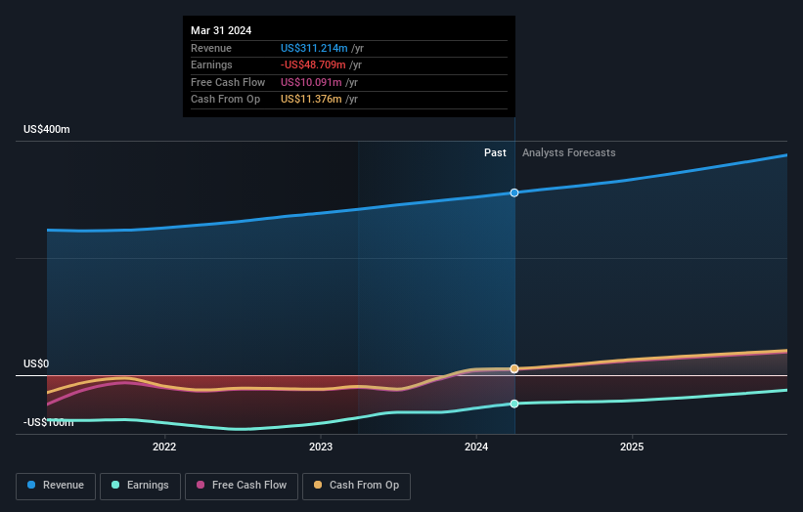Click the Past section label
The width and height of the screenshot is (803, 512).
(495, 152)
